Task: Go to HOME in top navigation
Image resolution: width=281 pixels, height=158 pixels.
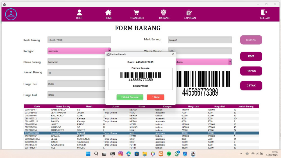Action: (108, 14)
